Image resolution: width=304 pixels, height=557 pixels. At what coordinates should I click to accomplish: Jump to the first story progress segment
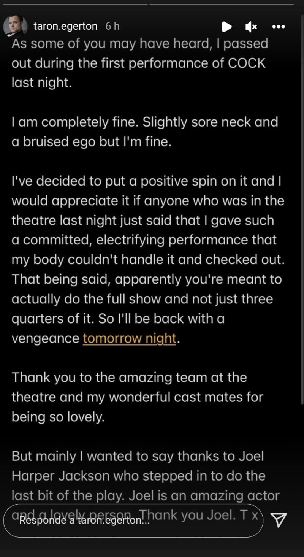(x=74, y=5)
